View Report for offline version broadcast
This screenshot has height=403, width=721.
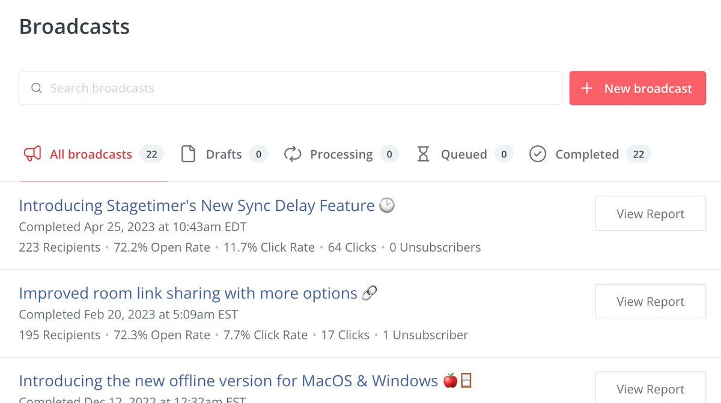point(650,387)
